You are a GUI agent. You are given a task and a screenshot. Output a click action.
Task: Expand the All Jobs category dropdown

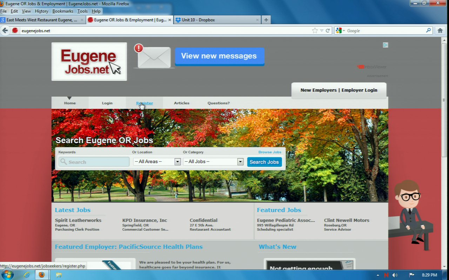[x=240, y=162]
